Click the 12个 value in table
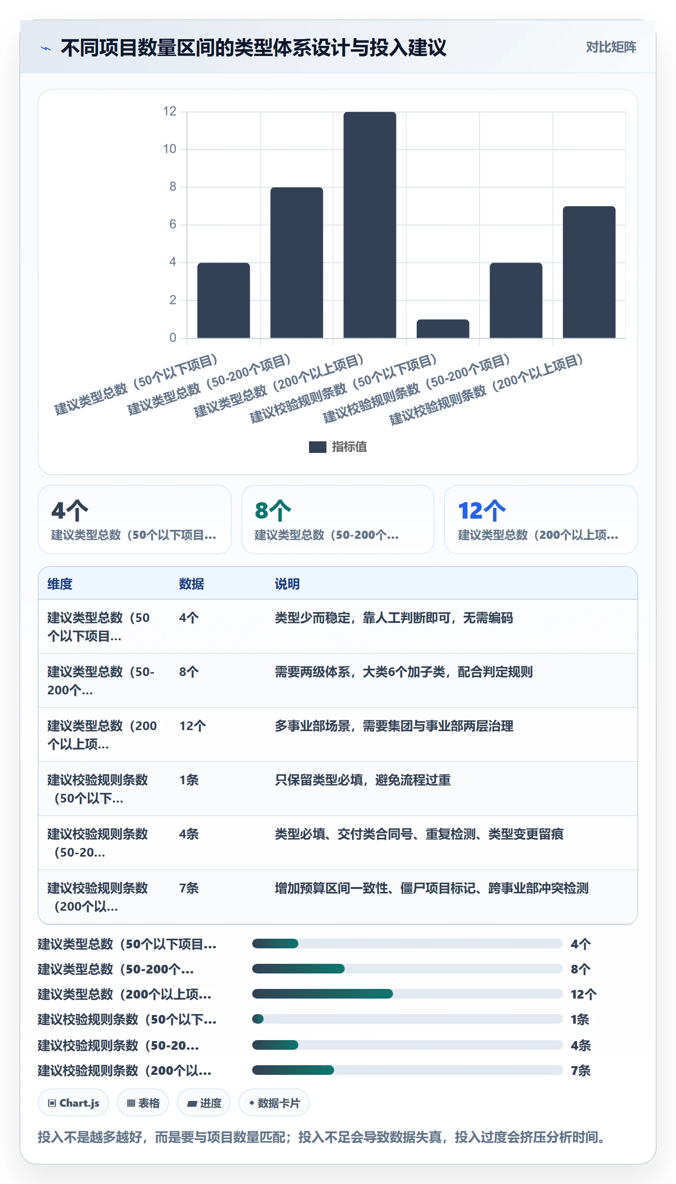This screenshot has height=1184, width=676. point(193,726)
